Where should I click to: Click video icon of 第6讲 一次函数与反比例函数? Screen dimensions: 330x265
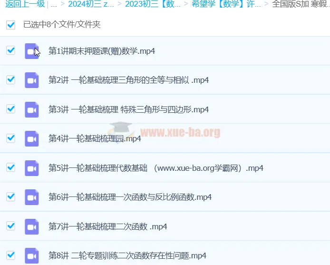[32, 197]
